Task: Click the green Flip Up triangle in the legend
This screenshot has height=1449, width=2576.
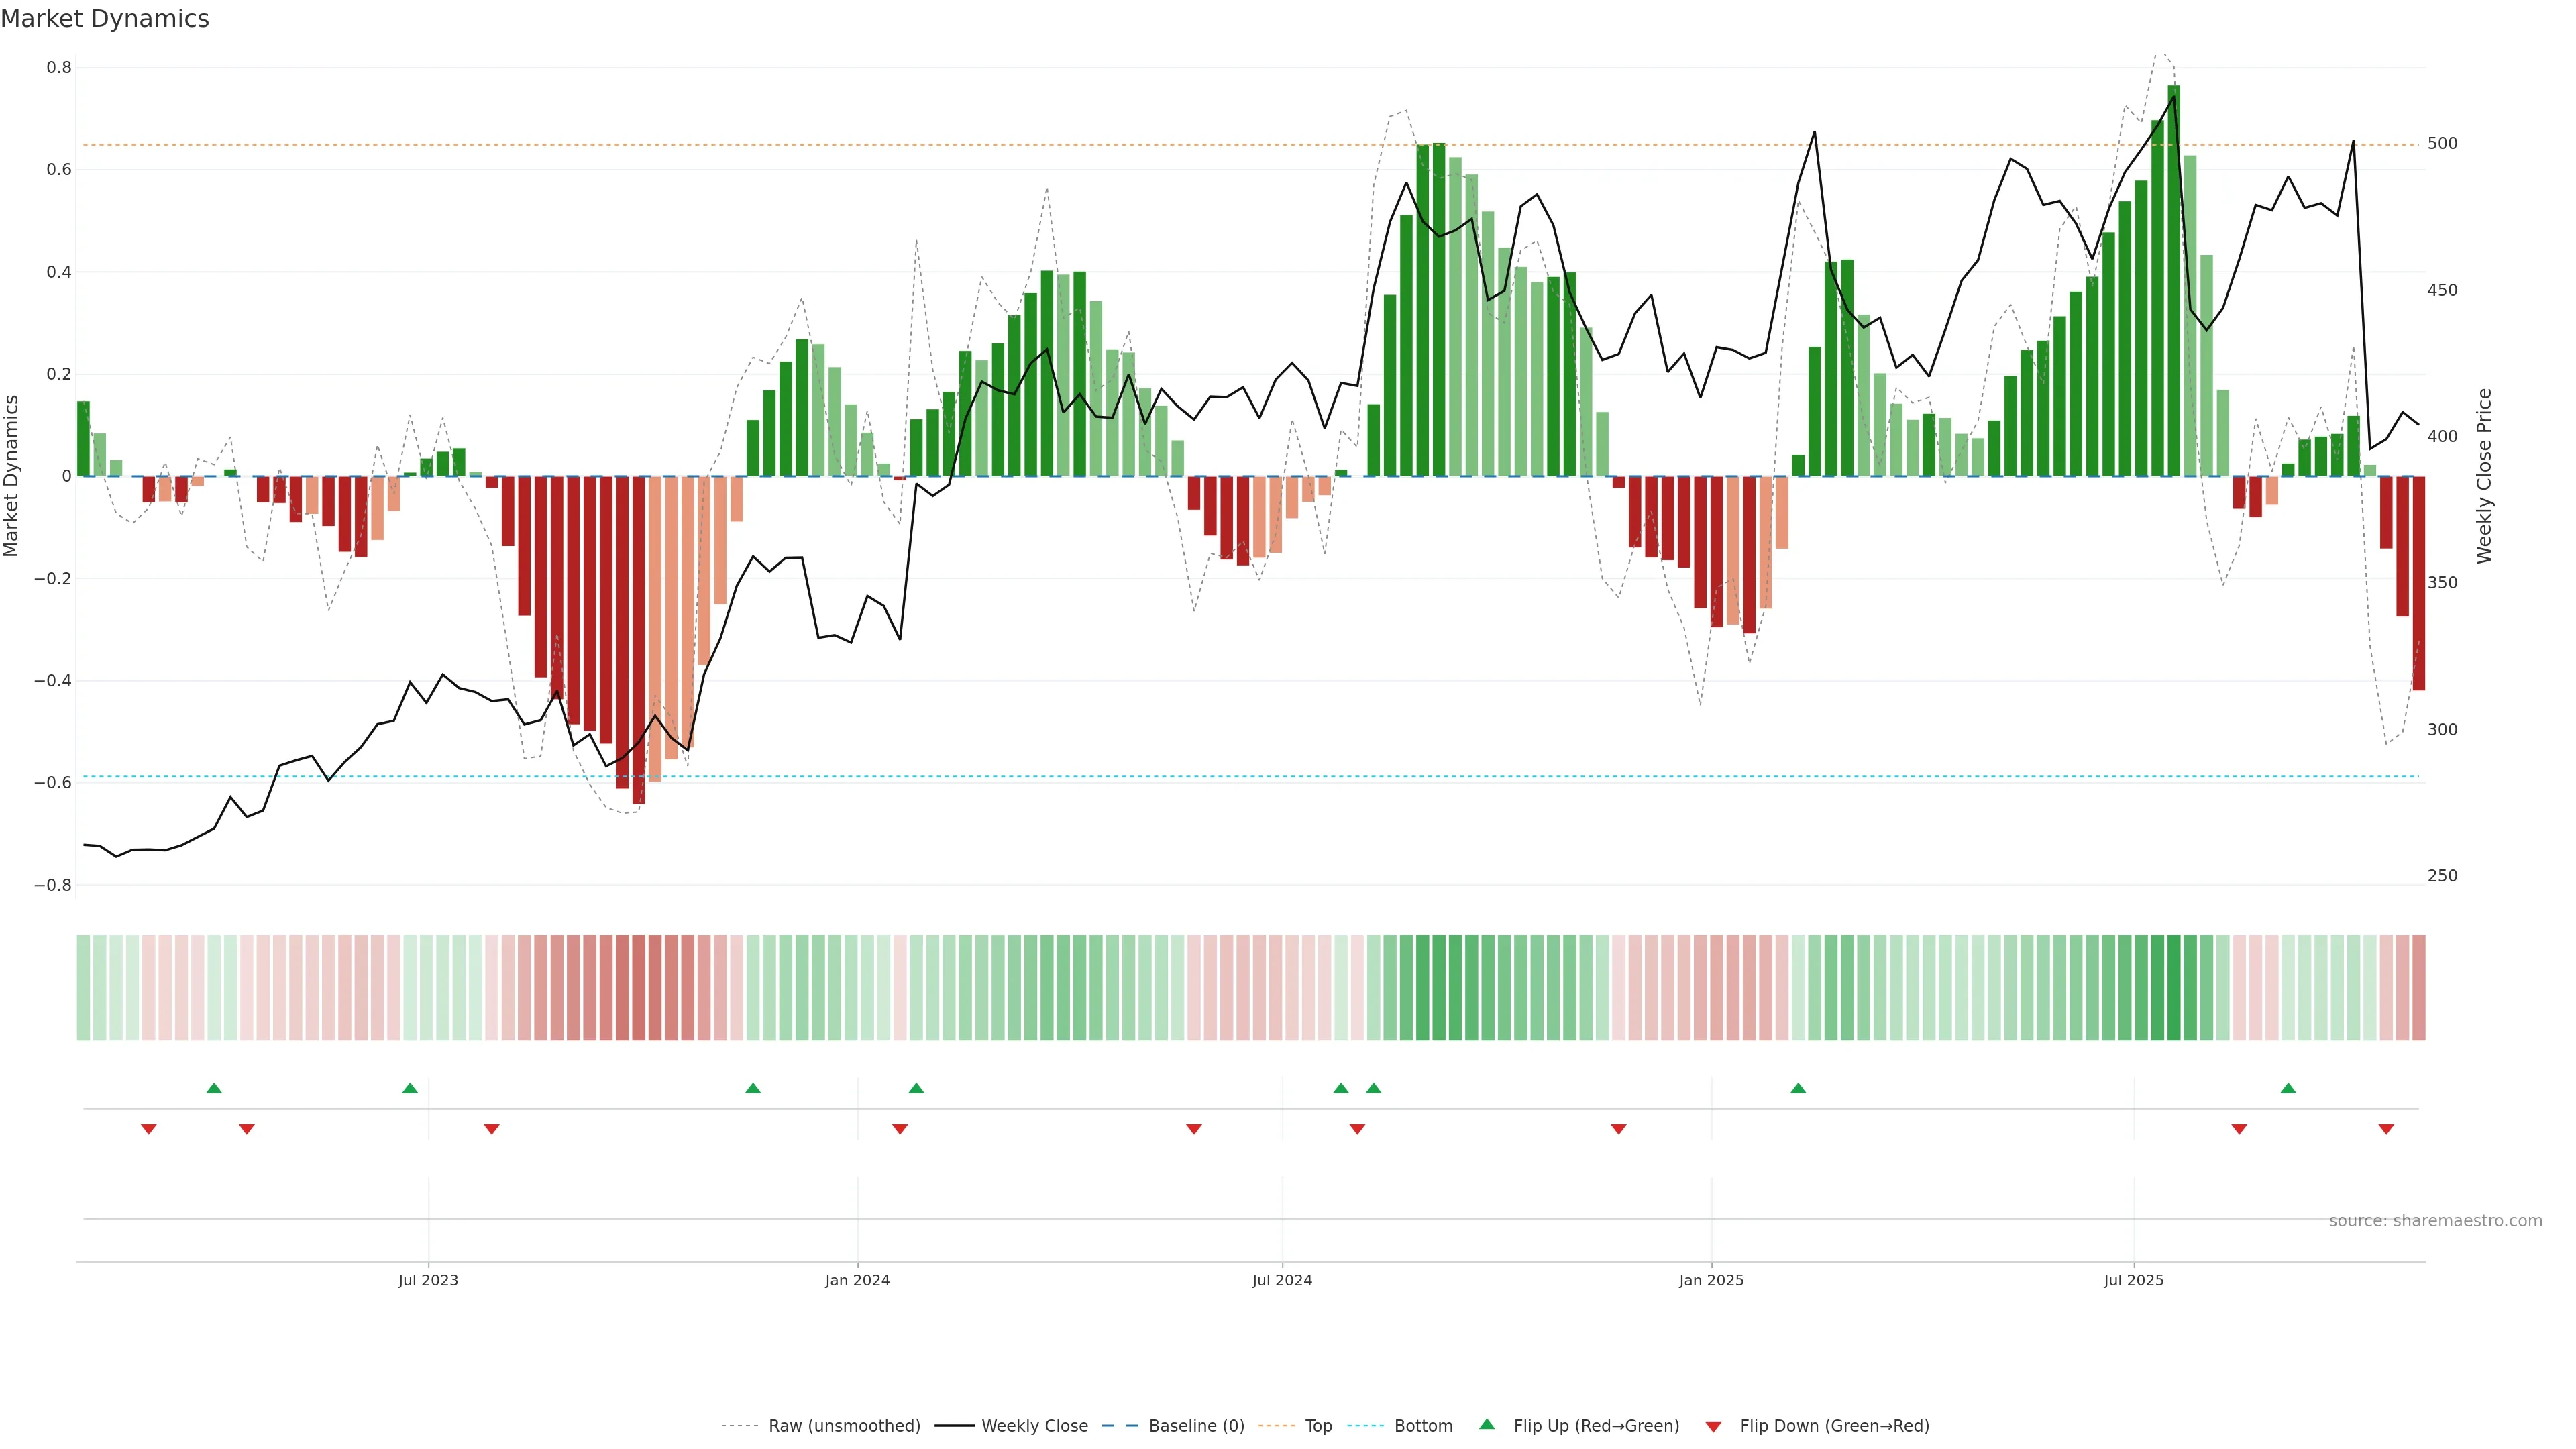Action: (1487, 1424)
